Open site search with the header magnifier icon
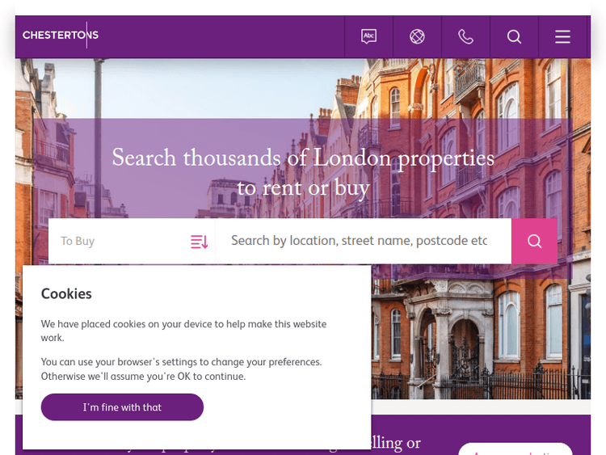The image size is (606, 455). [x=514, y=36]
